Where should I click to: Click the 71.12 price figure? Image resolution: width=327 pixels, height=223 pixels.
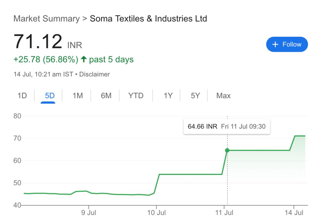pyautogui.click(x=38, y=41)
